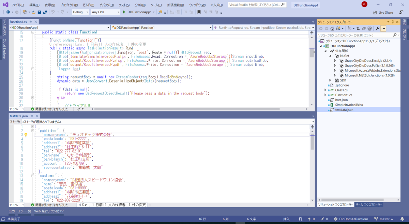
Task: Expand the GrapeCity.DioDocs.Excel.ja package node
Action: click(336, 61)
